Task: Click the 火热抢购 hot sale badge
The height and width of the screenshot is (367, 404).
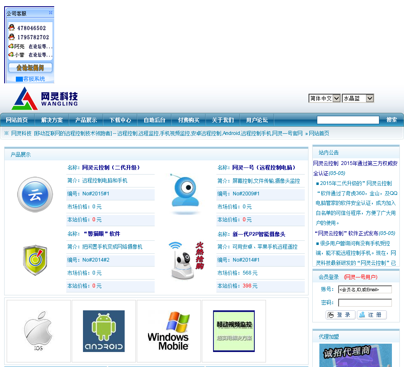Action: coord(200,255)
